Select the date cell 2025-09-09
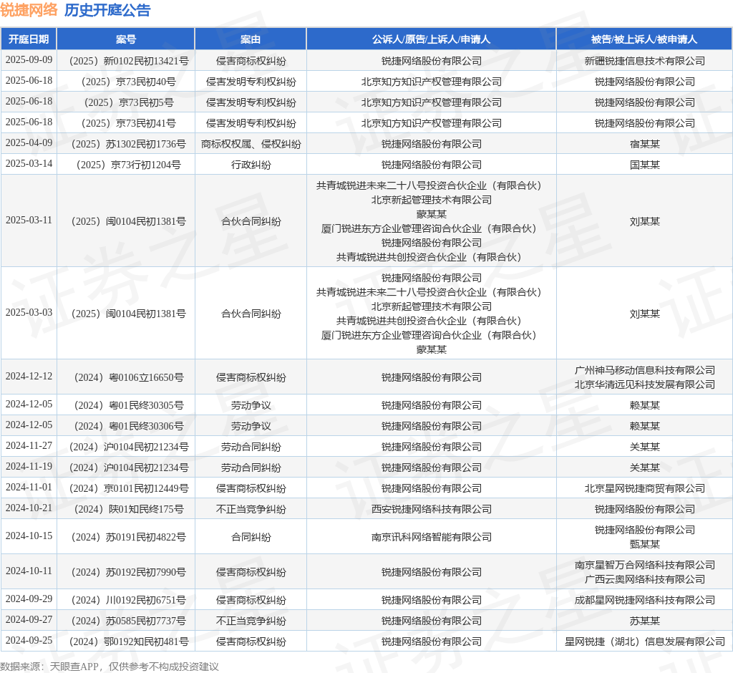The width and height of the screenshot is (733, 673). (29, 60)
